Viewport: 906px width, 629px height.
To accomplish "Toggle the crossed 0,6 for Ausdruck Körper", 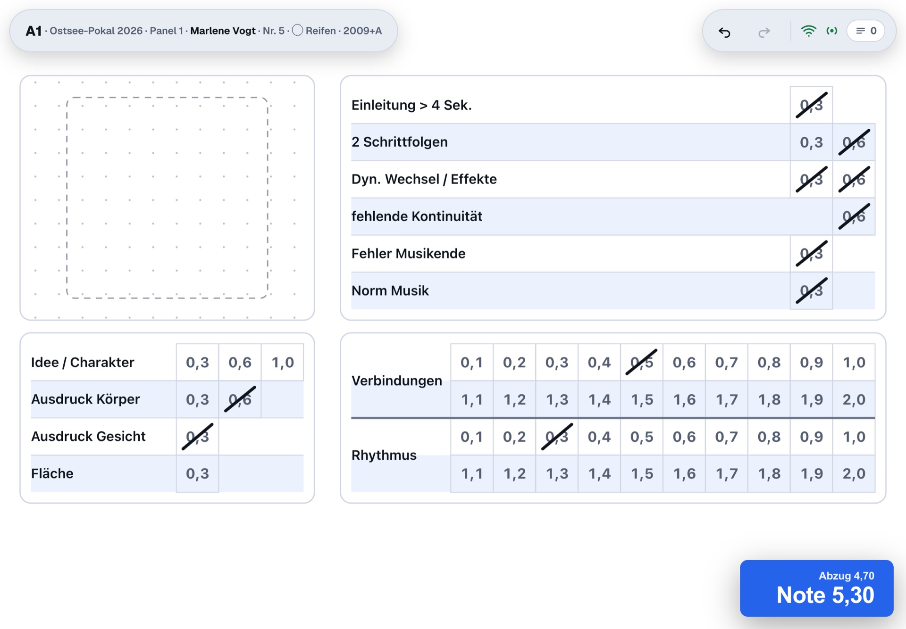I will pos(240,399).
